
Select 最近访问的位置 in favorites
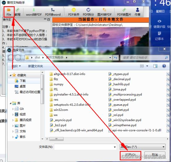pos(27,92)
